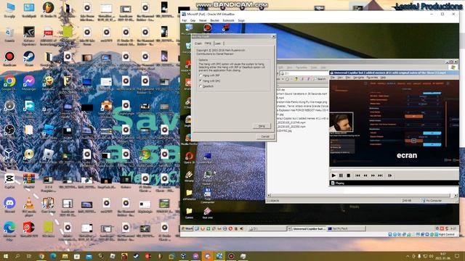This screenshot has height=261, width=465.
Task: Open Process Hacker icon on VM desktop
Action: (x=207, y=177)
